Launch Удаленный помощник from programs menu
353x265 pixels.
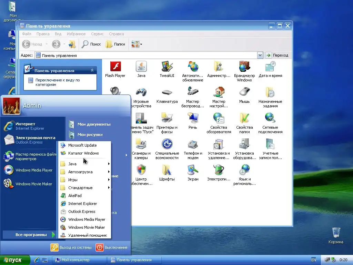click(x=85, y=235)
